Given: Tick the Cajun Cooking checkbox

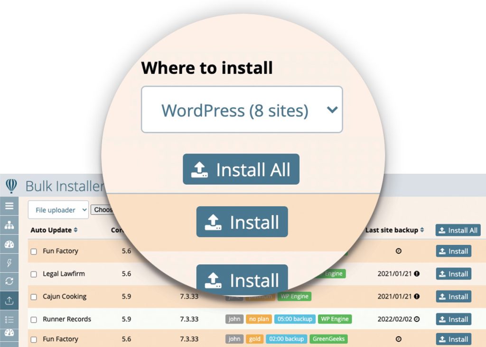Looking at the screenshot, I should [34, 297].
